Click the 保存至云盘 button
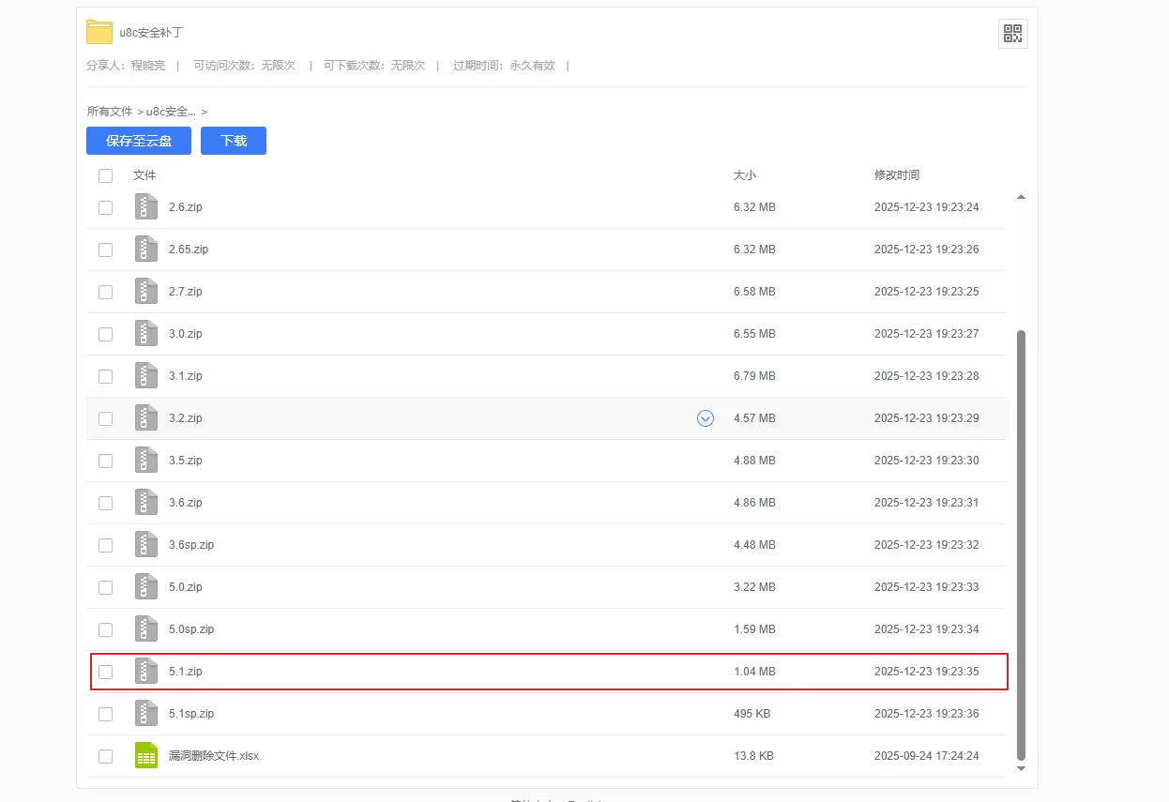The height and width of the screenshot is (802, 1169). 139,141
